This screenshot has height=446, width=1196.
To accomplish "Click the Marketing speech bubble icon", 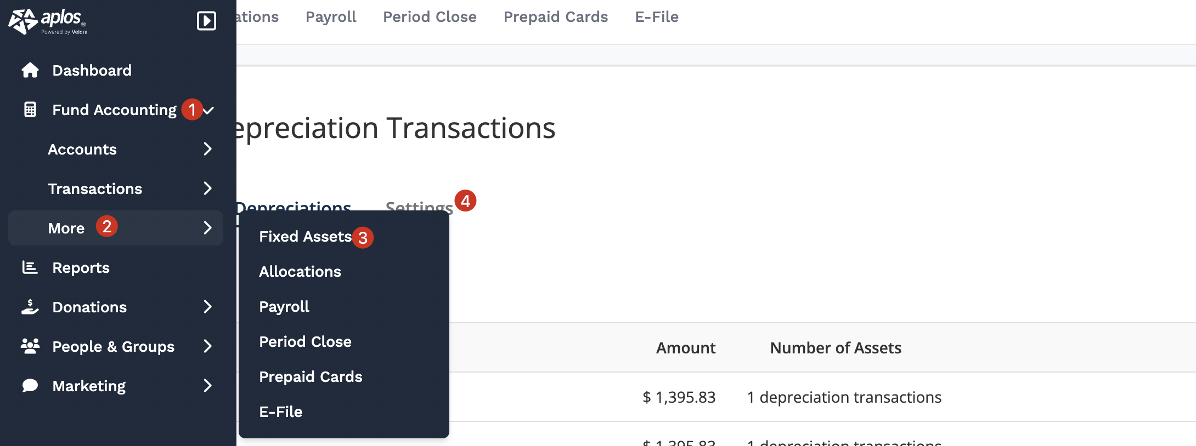I will point(30,386).
